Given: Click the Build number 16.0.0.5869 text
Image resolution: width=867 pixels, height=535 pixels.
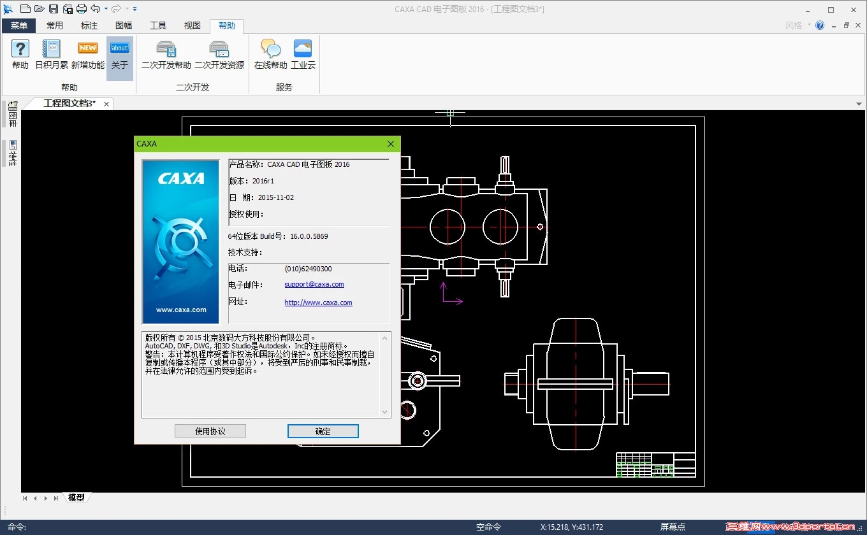Looking at the screenshot, I should (x=309, y=236).
